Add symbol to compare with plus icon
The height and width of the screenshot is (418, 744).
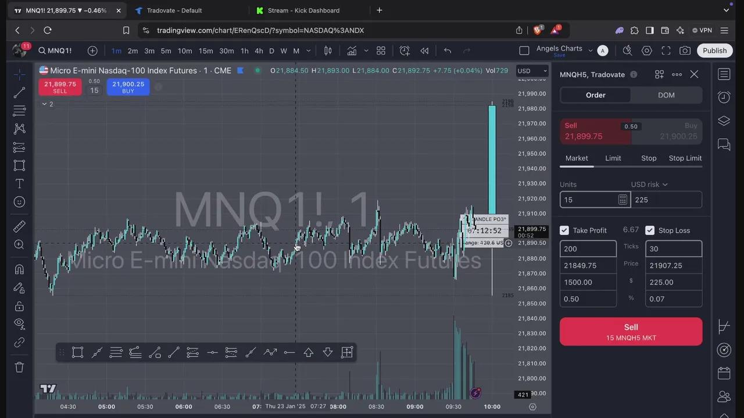click(92, 51)
